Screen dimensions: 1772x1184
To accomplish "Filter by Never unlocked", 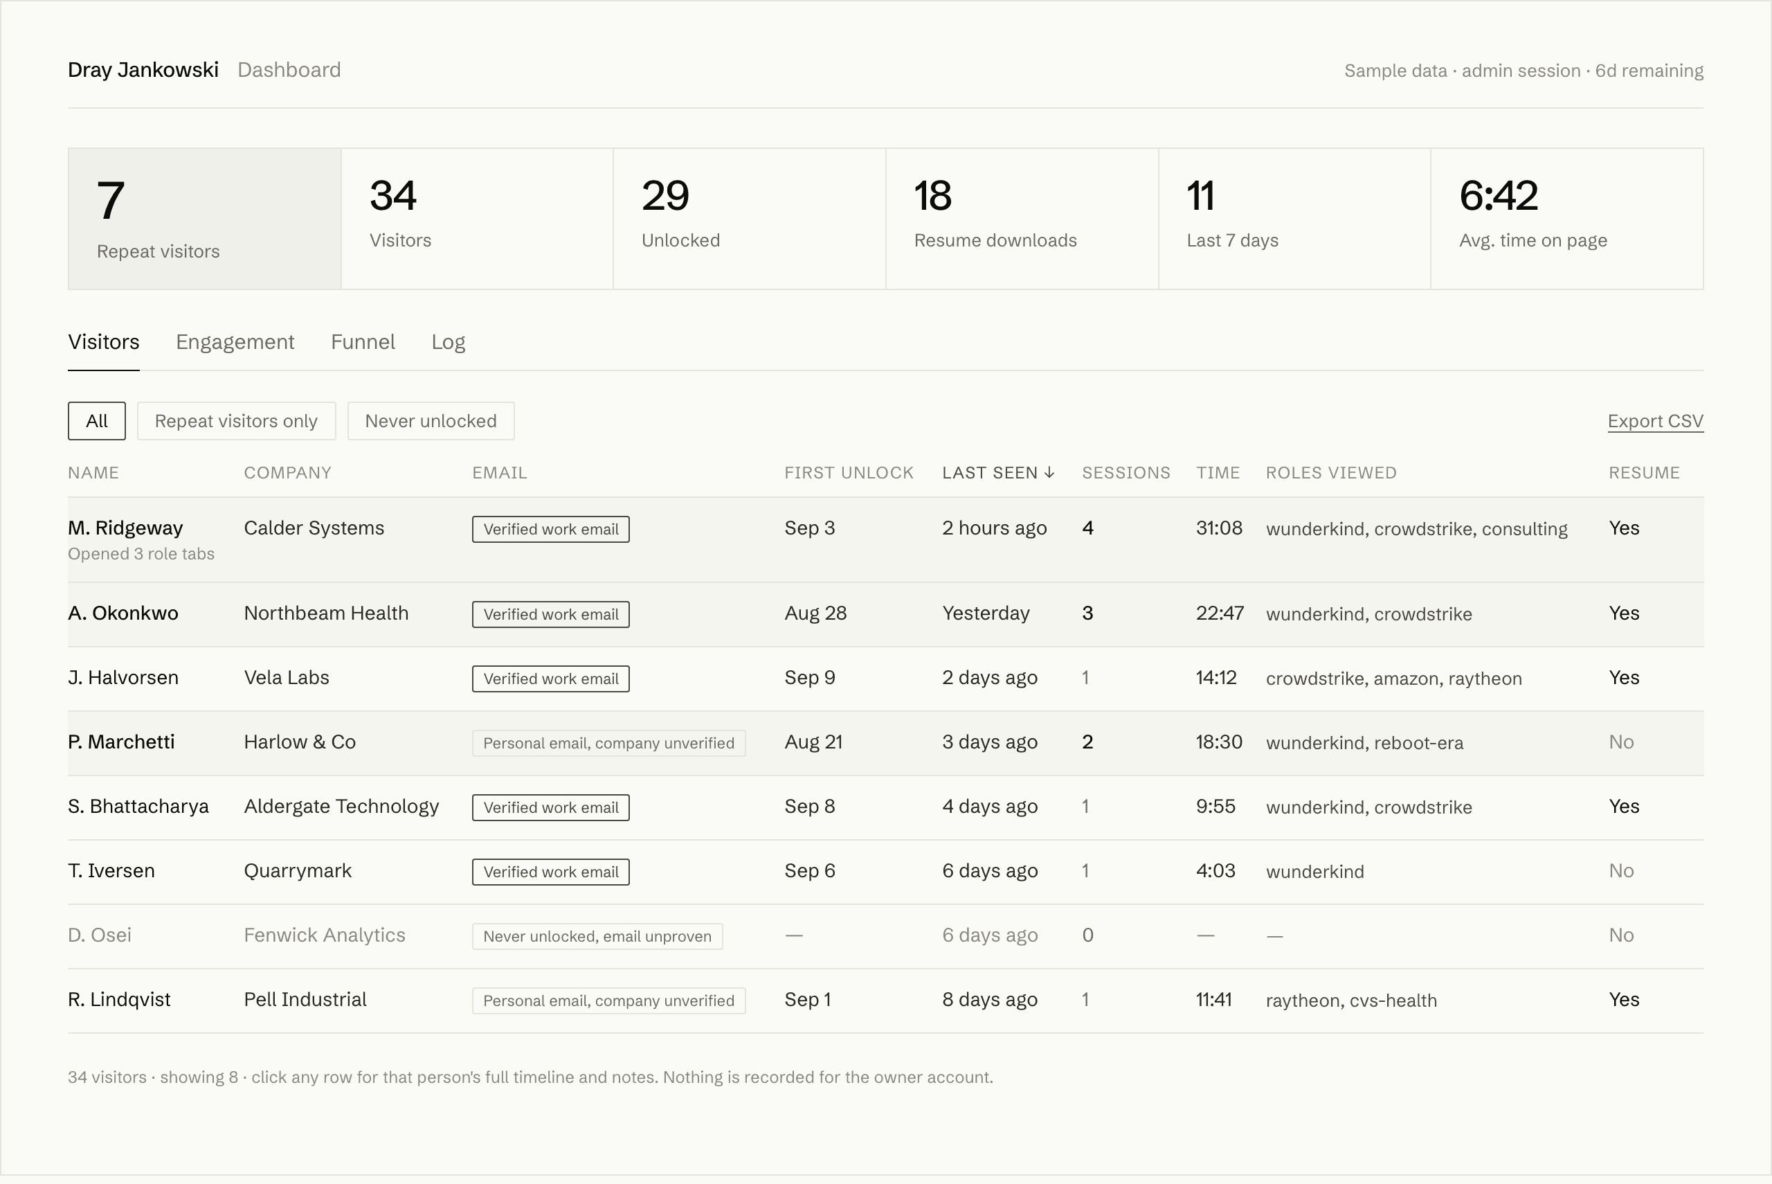I will pyautogui.click(x=431, y=420).
